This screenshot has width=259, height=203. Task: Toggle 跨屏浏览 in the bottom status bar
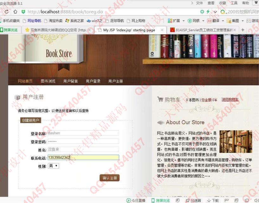coord(160,200)
